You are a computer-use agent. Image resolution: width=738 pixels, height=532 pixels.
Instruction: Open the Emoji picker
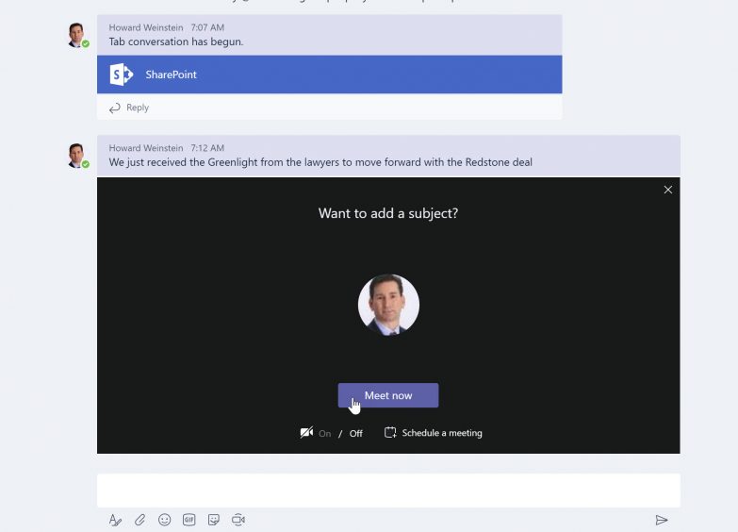coord(165,520)
